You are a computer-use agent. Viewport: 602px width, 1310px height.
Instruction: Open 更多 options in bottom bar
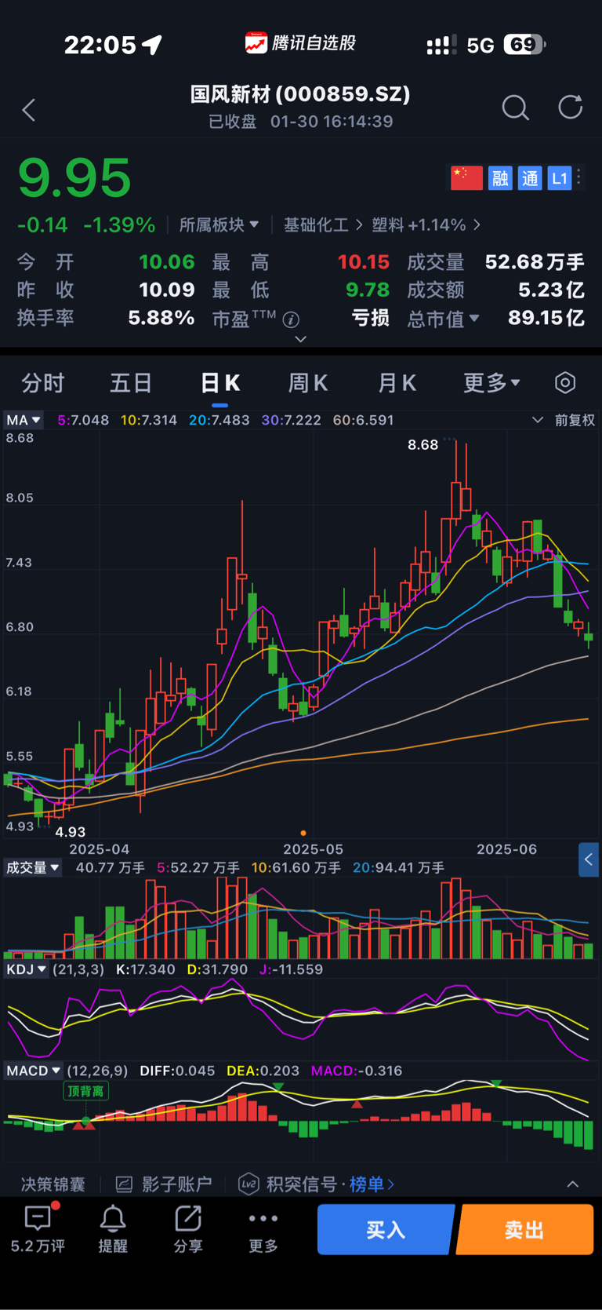pos(263,1229)
